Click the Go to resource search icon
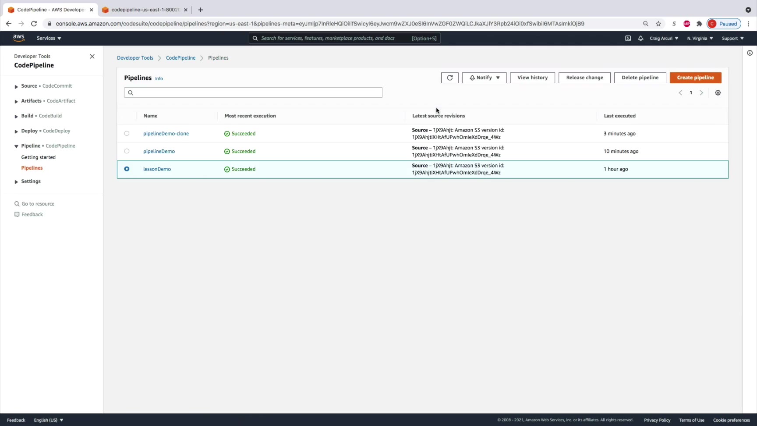 pyautogui.click(x=17, y=204)
